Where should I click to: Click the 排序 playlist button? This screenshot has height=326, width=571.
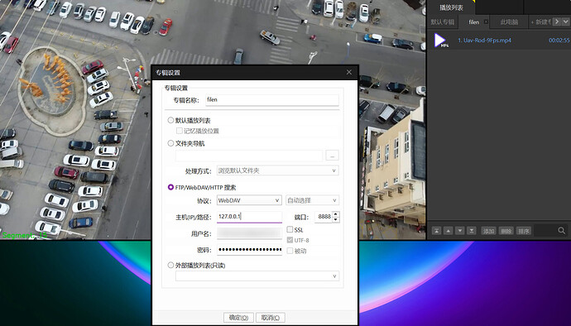tap(524, 231)
